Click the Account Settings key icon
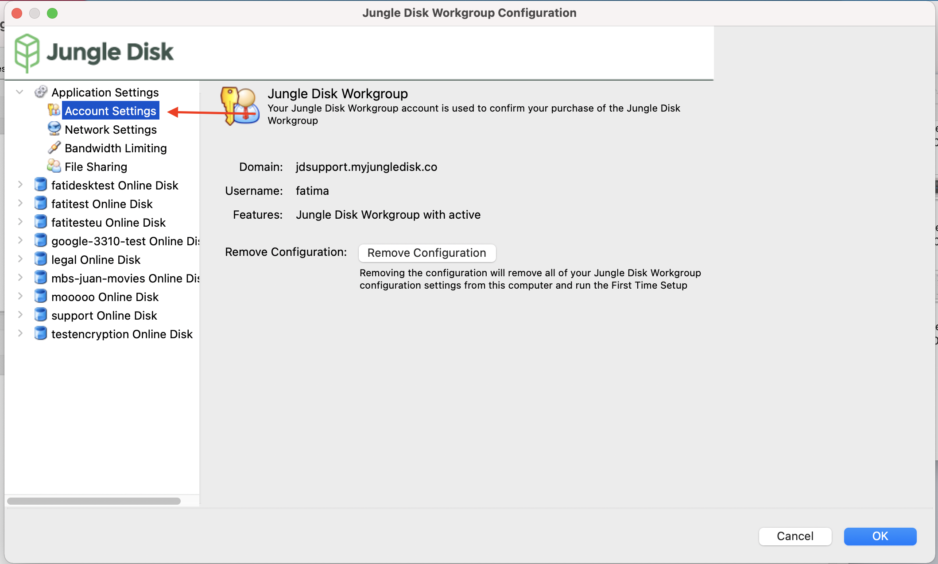Image resolution: width=938 pixels, height=564 pixels. (x=54, y=110)
